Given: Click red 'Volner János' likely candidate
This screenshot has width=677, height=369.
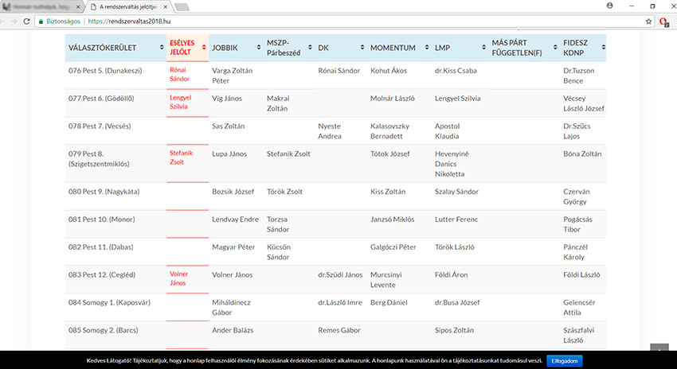Looking at the screenshot, I should click(178, 278).
